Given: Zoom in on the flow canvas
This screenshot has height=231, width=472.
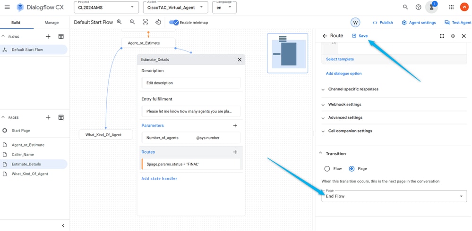Looking at the screenshot, I should click(x=119, y=22).
